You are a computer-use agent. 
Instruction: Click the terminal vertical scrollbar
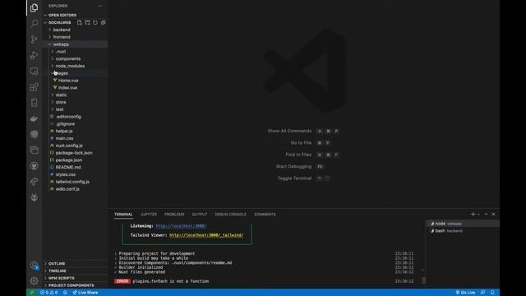coord(424,280)
